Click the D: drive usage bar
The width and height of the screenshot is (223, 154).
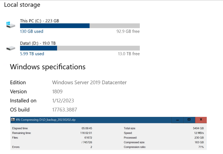click(x=80, y=48)
